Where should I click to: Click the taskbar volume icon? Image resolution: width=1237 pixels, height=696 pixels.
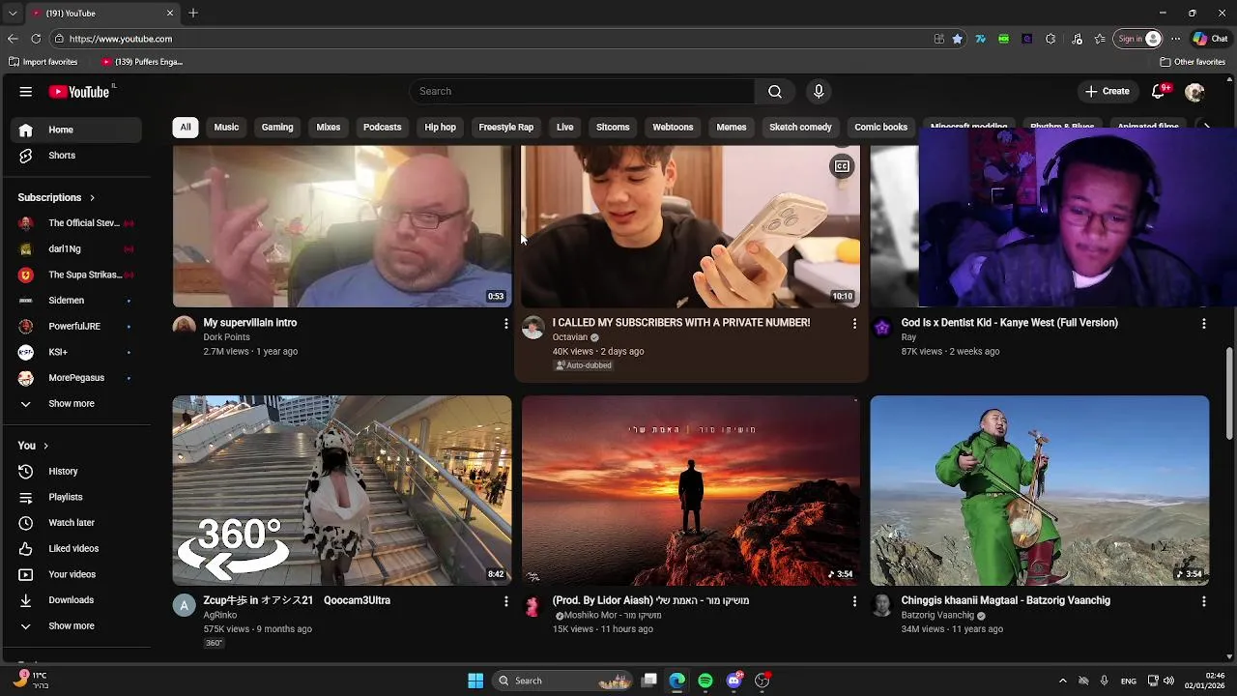[x=1168, y=681]
